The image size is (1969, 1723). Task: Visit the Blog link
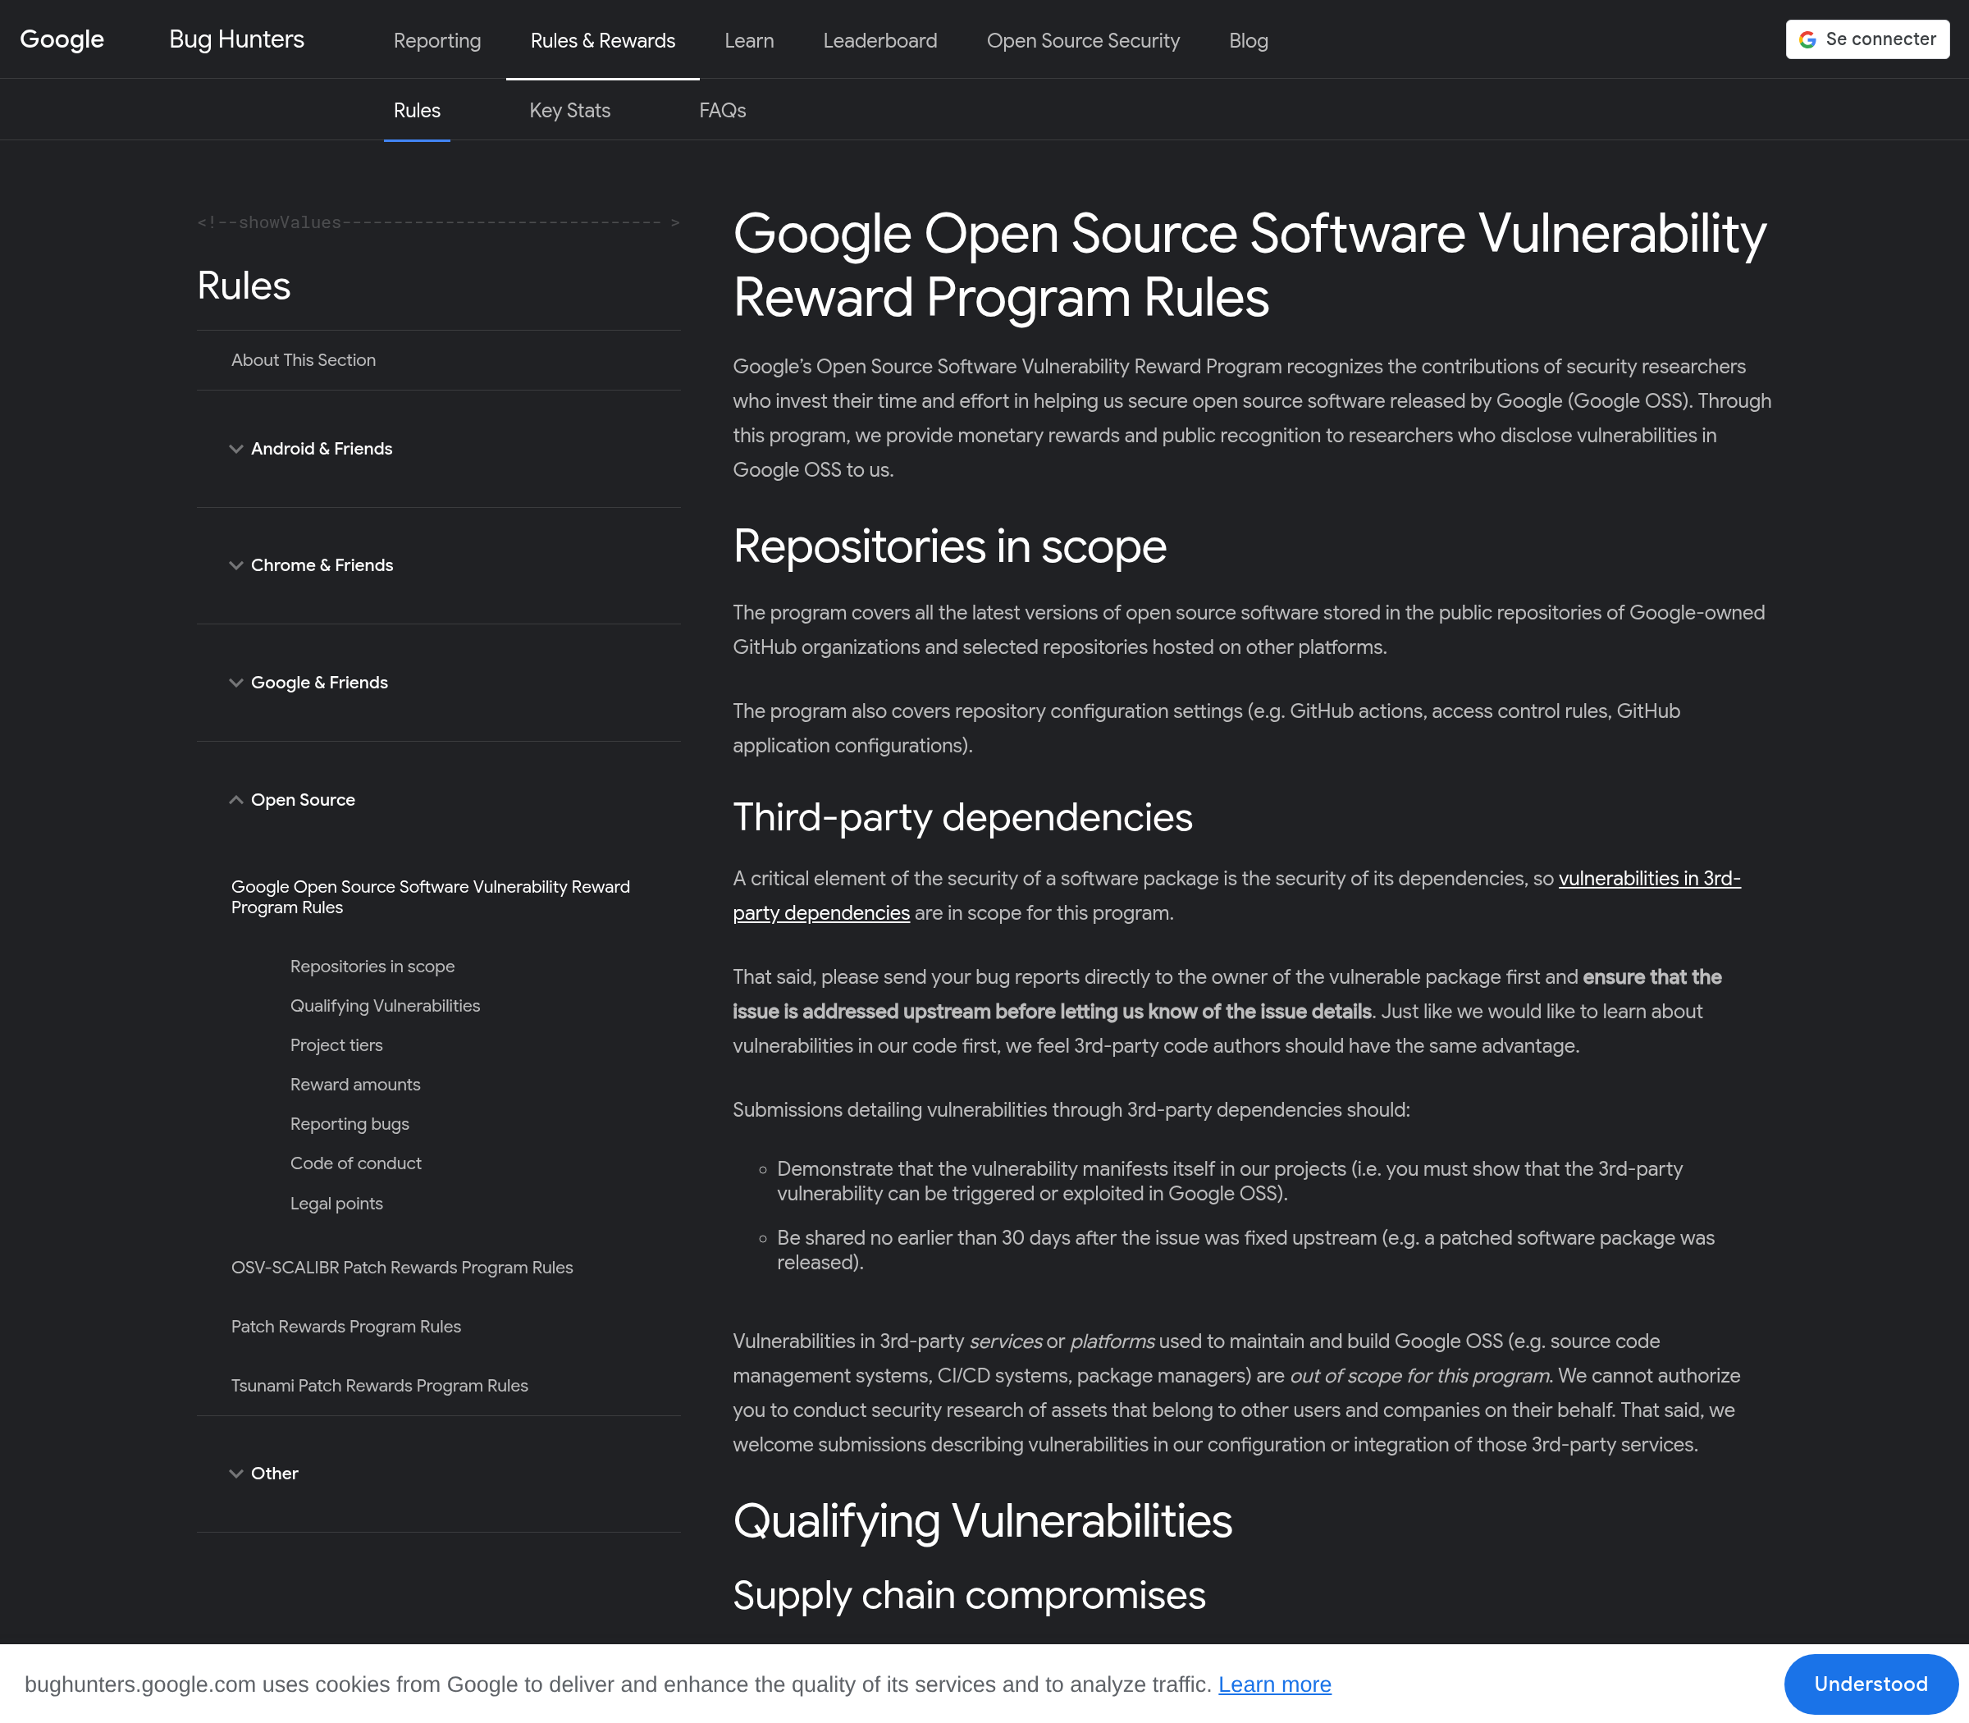click(1248, 40)
